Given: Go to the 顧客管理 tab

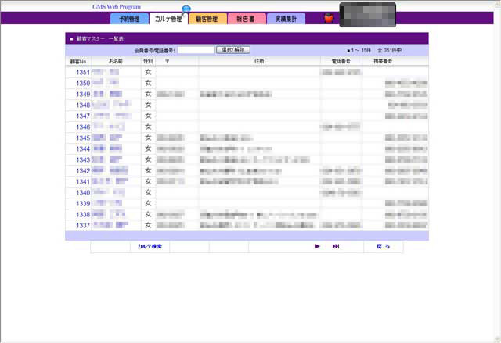Looking at the screenshot, I should [207, 18].
